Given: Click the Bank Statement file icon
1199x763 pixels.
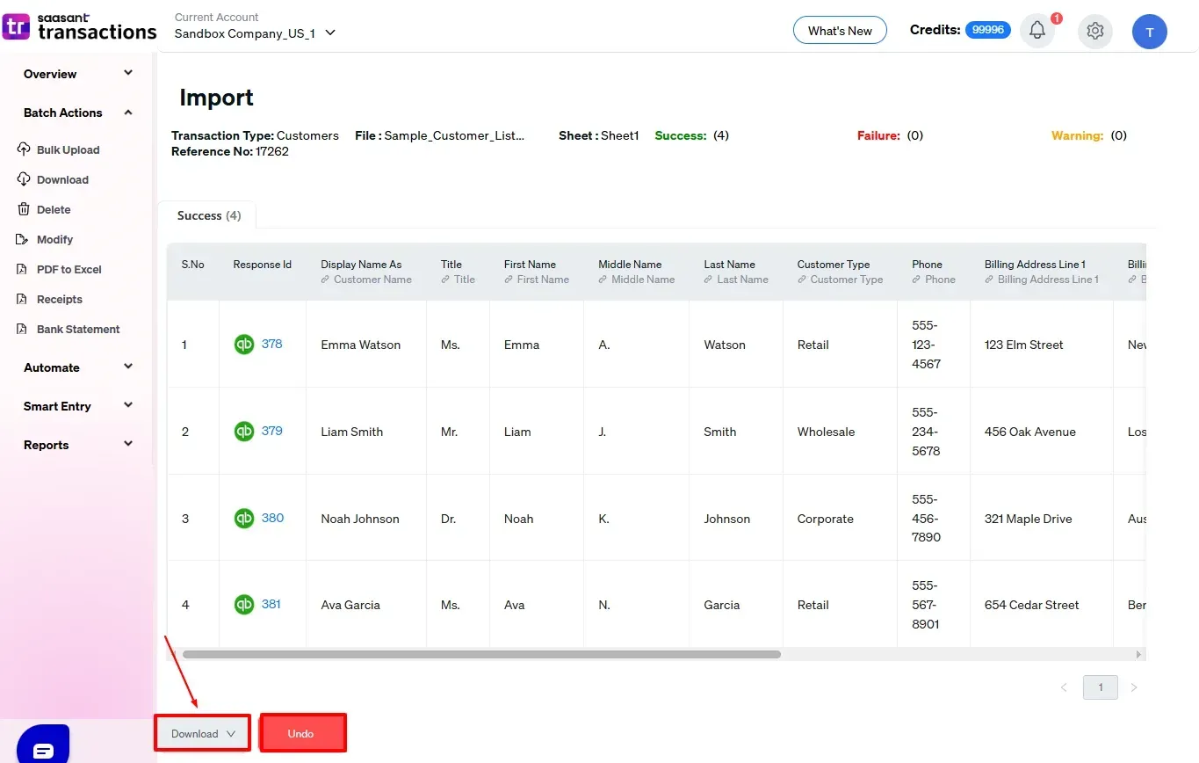Looking at the screenshot, I should (24, 329).
